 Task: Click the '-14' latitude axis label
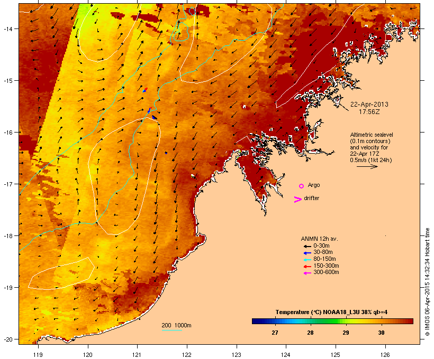pos(7,29)
